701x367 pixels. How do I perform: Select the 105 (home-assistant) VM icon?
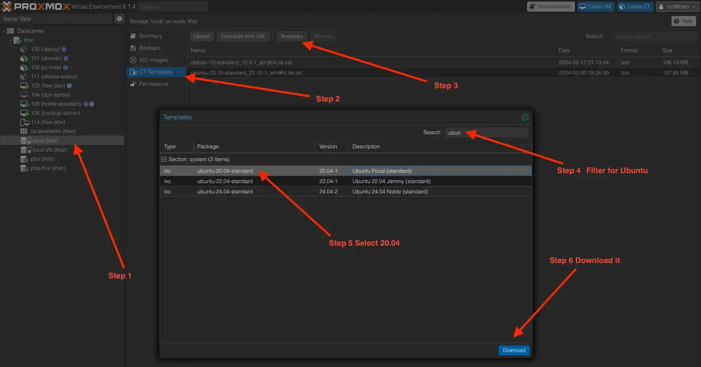pos(24,104)
